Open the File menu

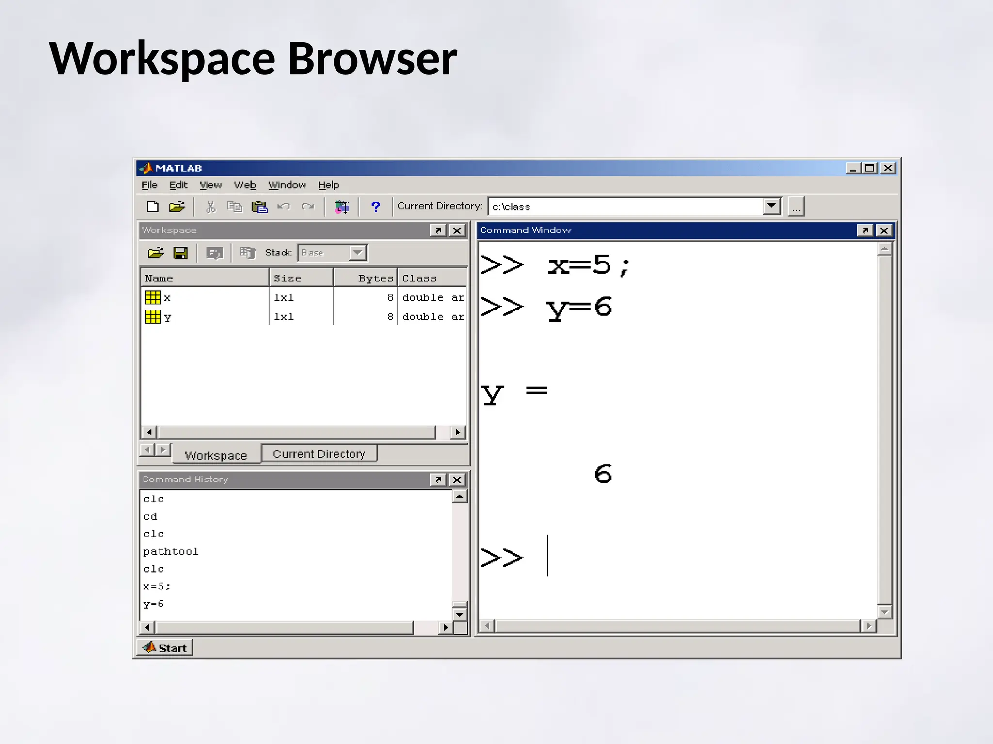149,185
